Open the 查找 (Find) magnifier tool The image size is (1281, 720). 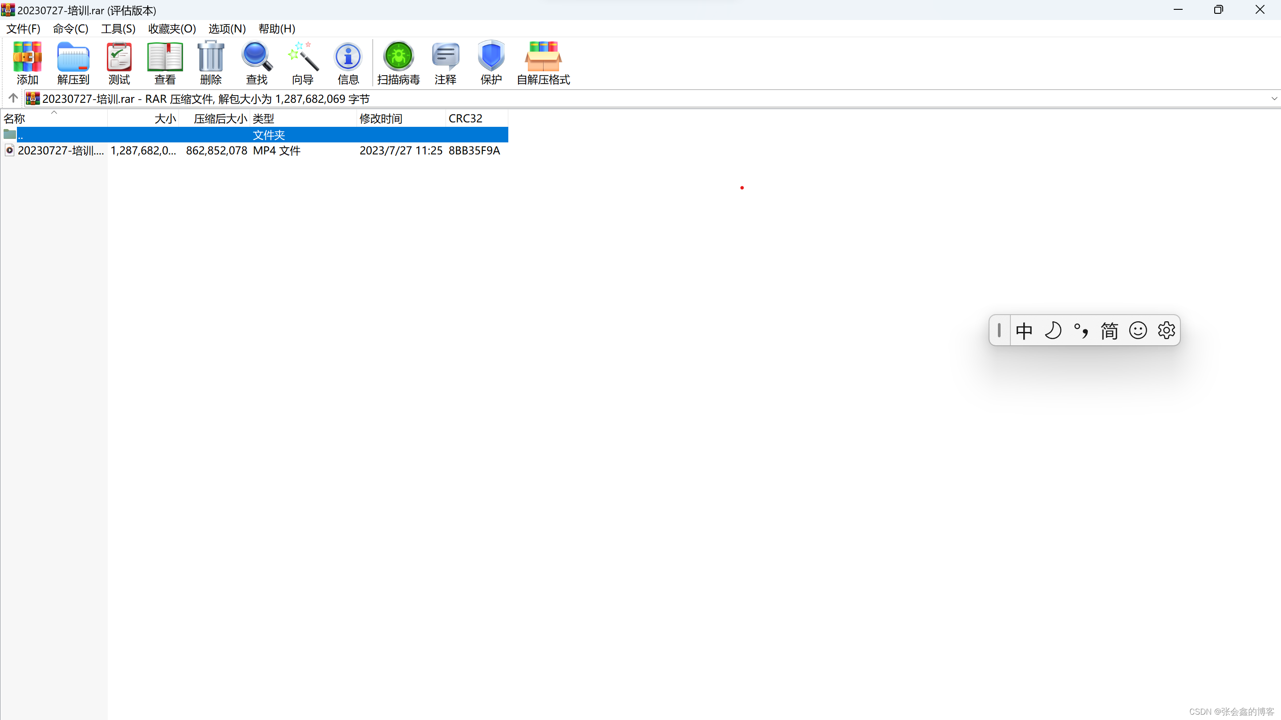pyautogui.click(x=256, y=63)
